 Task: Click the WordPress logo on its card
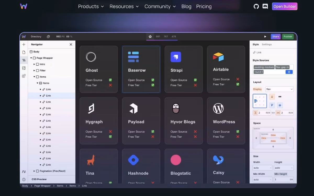pos(218,108)
